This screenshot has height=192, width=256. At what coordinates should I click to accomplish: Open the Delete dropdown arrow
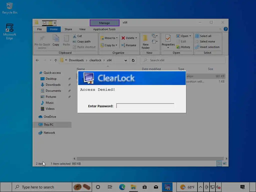[x=136, y=38]
